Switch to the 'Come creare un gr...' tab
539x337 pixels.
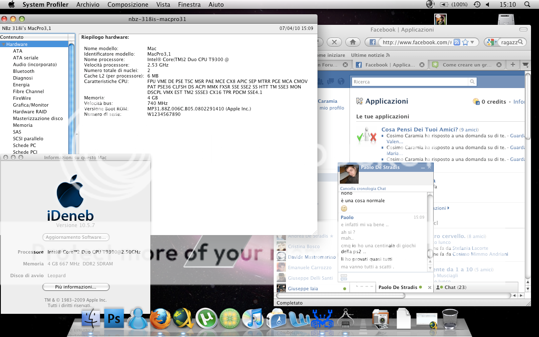[467, 65]
